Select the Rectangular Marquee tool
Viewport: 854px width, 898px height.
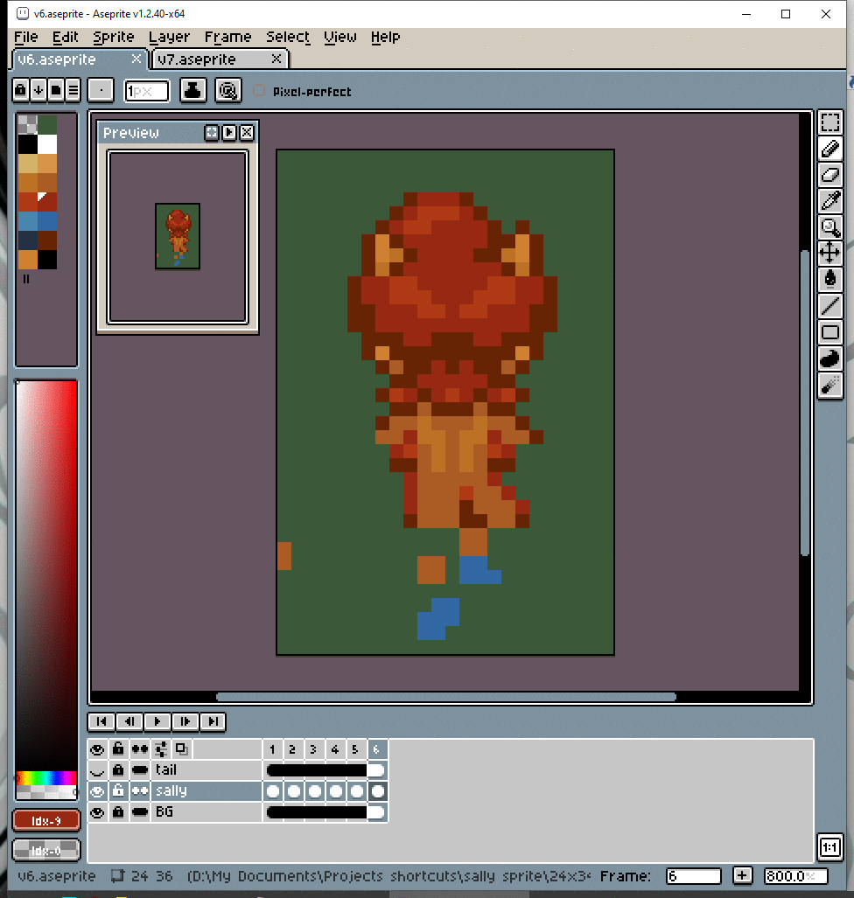(829, 122)
